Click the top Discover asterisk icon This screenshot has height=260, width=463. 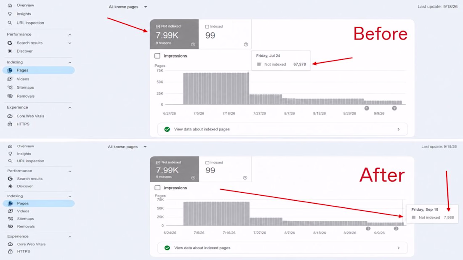pos(10,51)
